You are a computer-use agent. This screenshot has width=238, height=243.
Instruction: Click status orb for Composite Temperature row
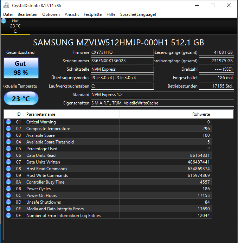click(x=8, y=128)
